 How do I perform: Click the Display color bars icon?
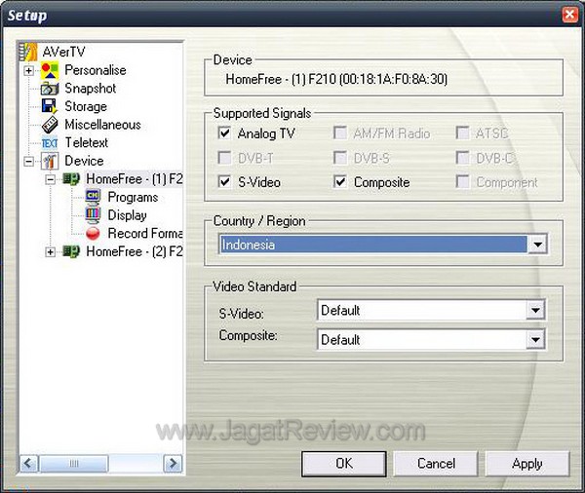click(x=93, y=215)
